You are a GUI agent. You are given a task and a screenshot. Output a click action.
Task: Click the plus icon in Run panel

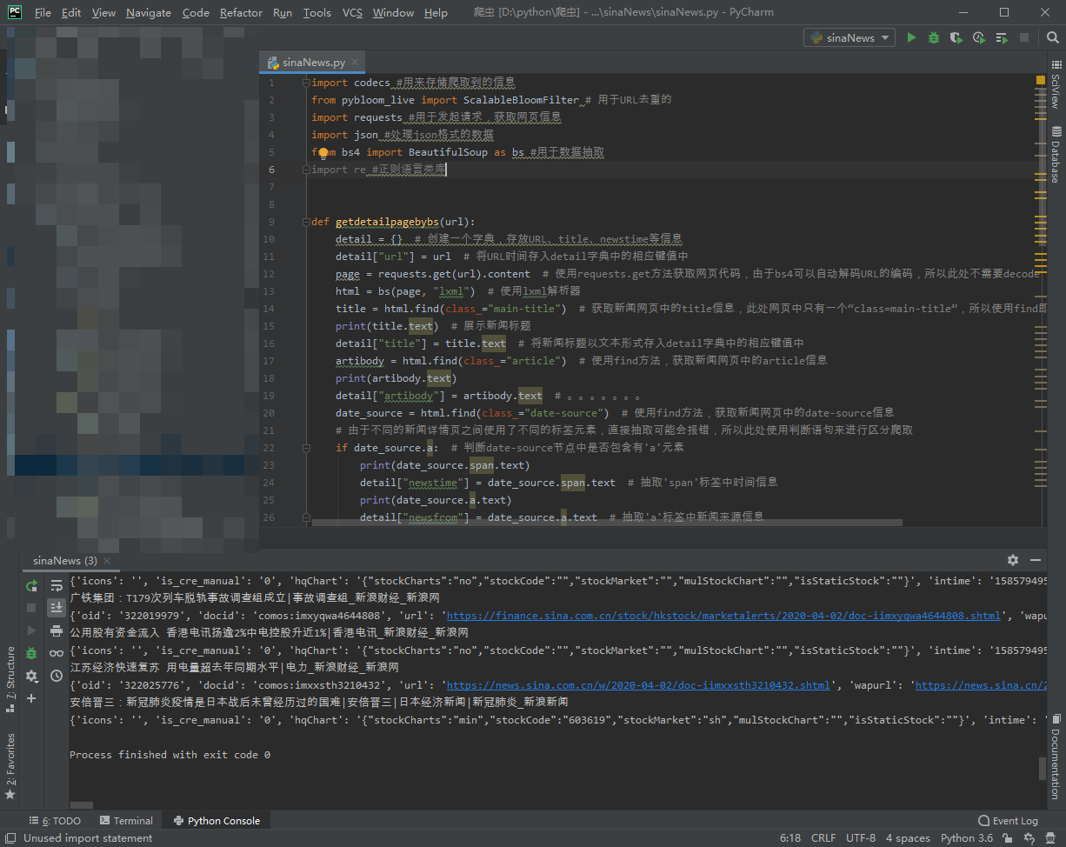click(x=31, y=698)
